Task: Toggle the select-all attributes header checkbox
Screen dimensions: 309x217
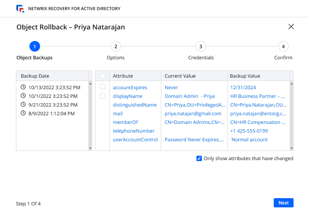Action: coord(102,76)
